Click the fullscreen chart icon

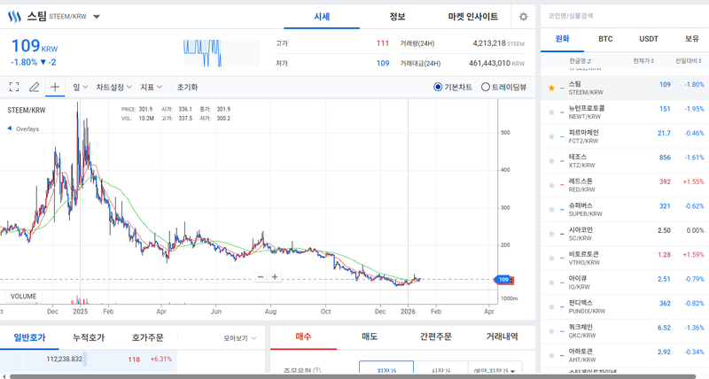(14, 87)
